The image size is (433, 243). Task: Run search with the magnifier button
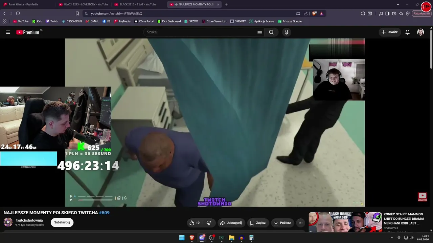click(271, 32)
